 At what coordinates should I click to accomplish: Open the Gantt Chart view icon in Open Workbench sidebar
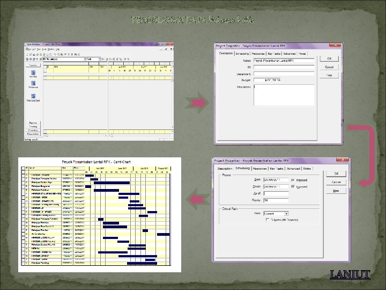(33, 73)
